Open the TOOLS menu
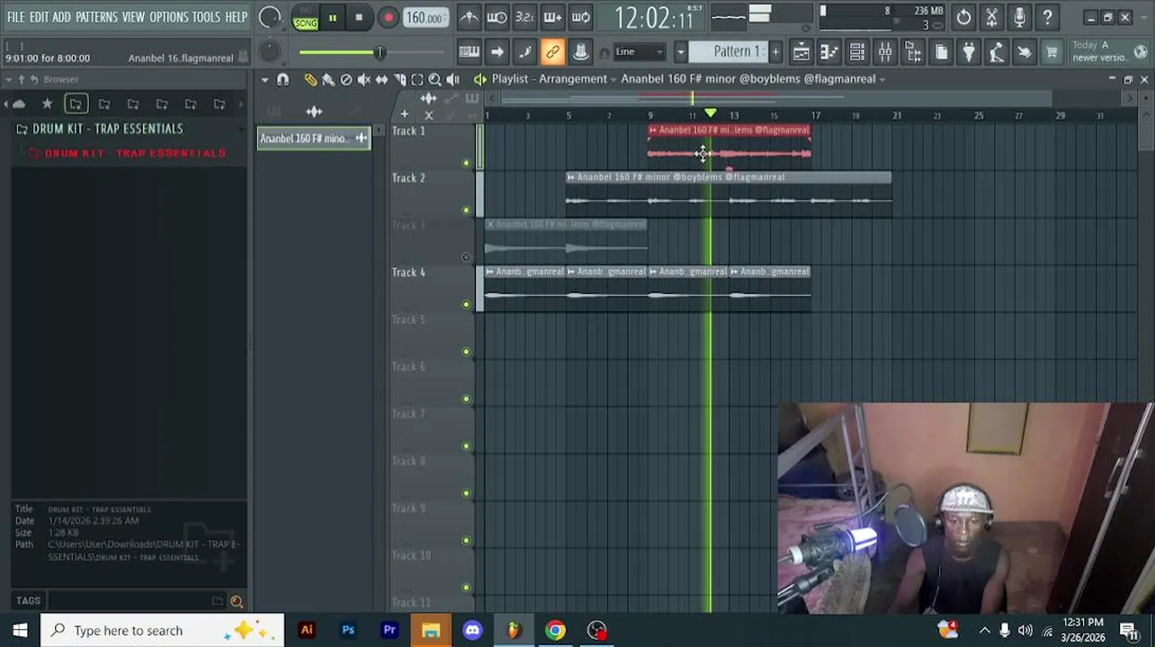The height and width of the screenshot is (647, 1155). coord(206,17)
